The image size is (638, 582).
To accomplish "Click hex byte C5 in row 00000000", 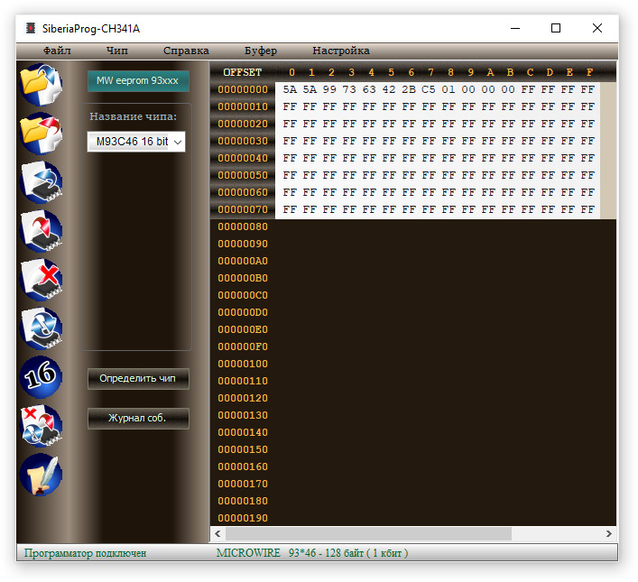I will [x=429, y=90].
